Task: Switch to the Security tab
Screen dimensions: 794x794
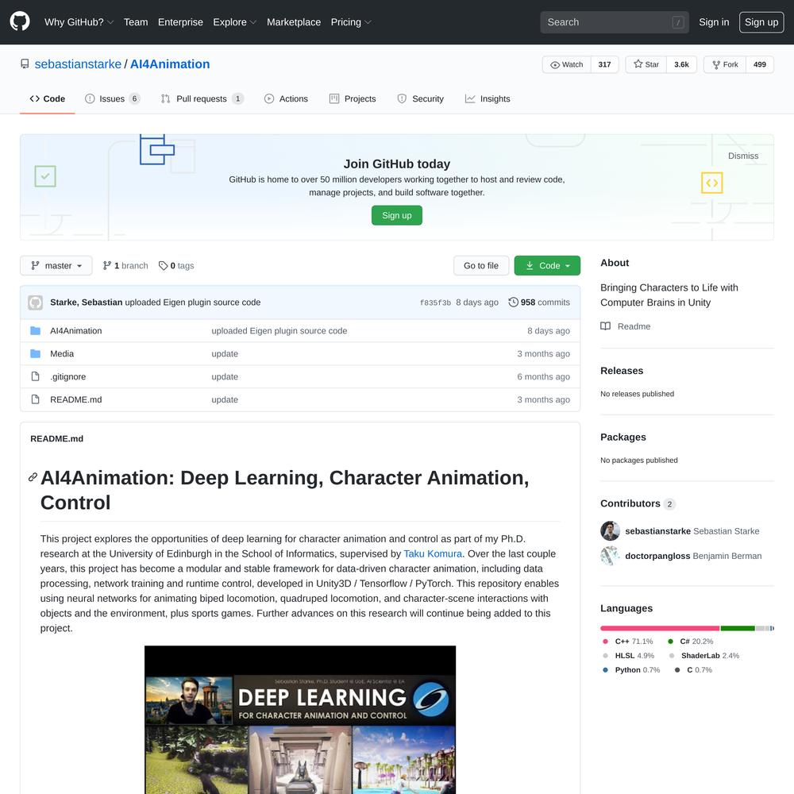Action: pos(420,98)
